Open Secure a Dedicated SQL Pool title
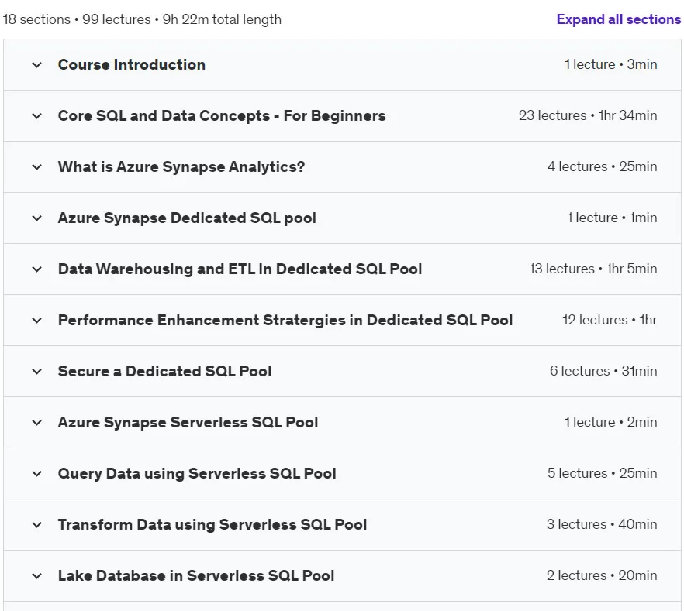 (x=164, y=371)
